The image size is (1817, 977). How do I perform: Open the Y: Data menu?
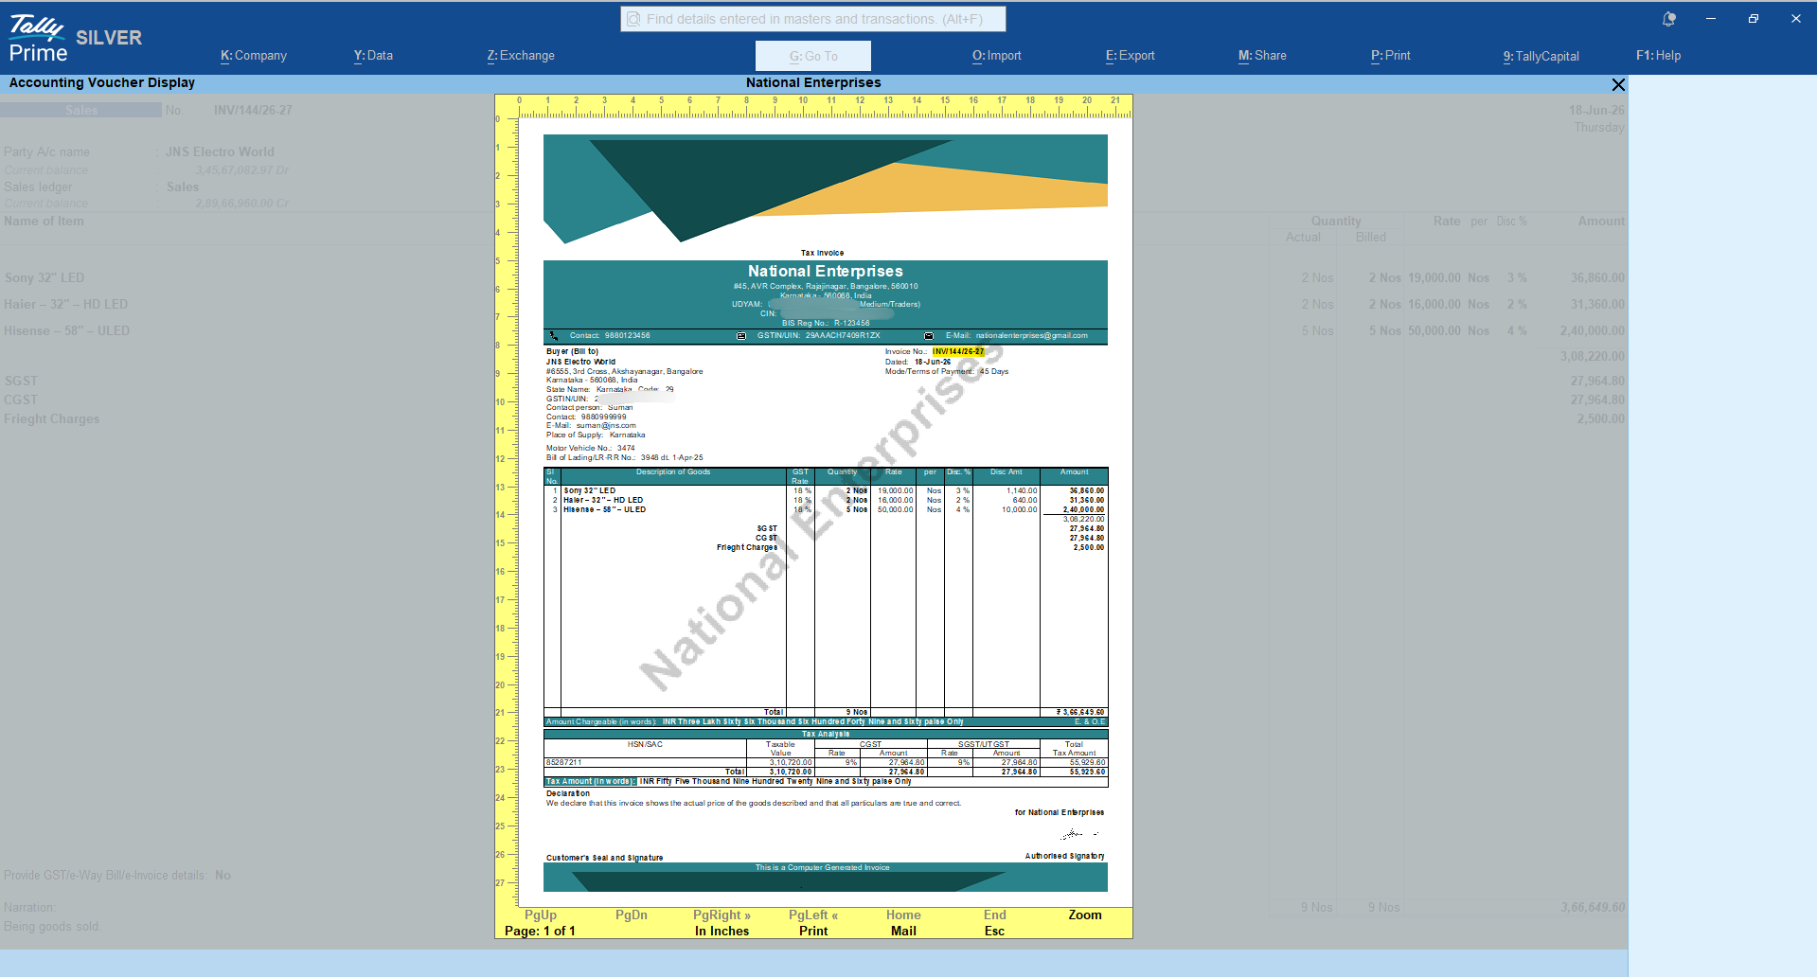(x=373, y=56)
